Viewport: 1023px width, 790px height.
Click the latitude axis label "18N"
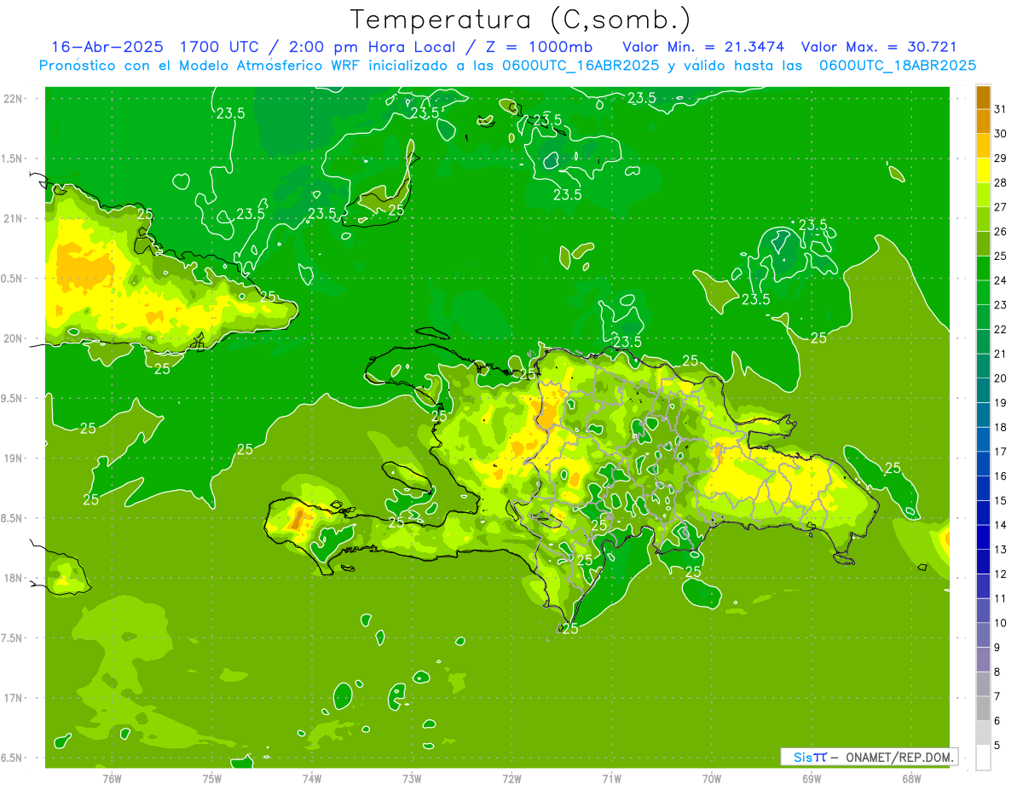[14, 578]
